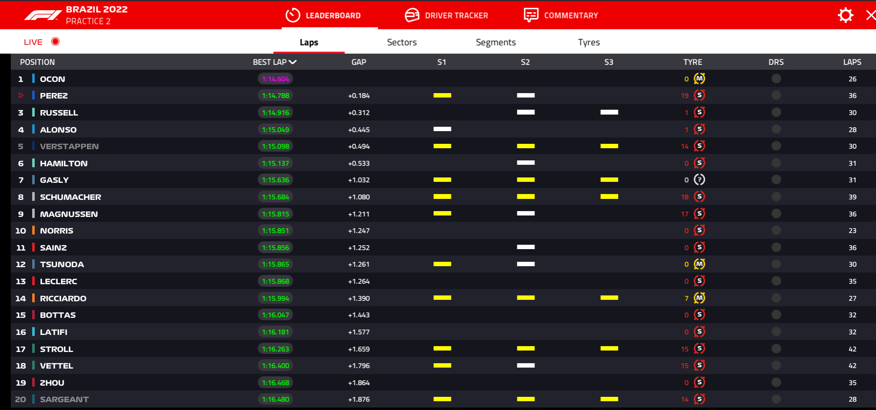Click Ocon's blue team colour bar

(x=33, y=78)
